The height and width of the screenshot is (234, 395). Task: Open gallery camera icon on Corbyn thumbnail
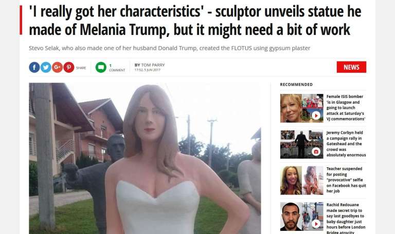point(316,151)
